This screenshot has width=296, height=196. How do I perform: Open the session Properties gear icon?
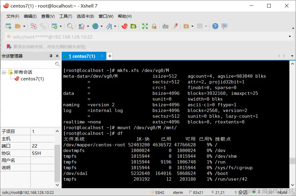54,26
